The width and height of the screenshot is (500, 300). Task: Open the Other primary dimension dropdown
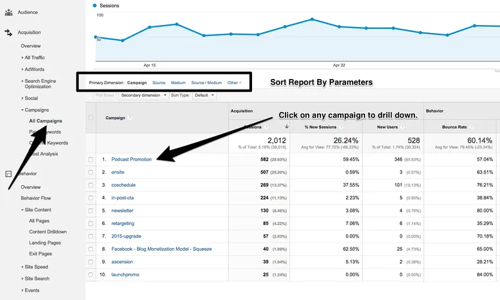click(x=234, y=83)
